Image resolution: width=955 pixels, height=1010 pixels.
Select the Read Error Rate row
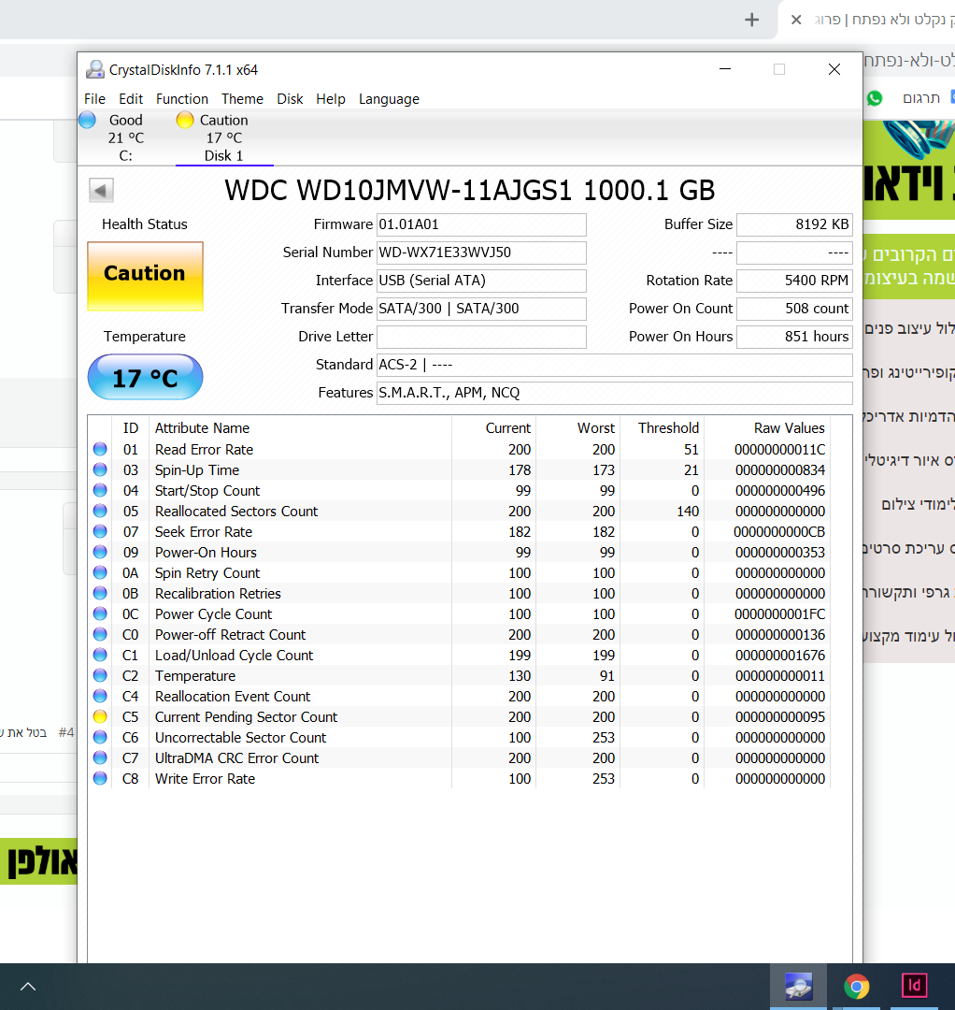459,450
